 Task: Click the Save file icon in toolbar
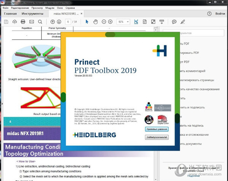tap(6, 22)
